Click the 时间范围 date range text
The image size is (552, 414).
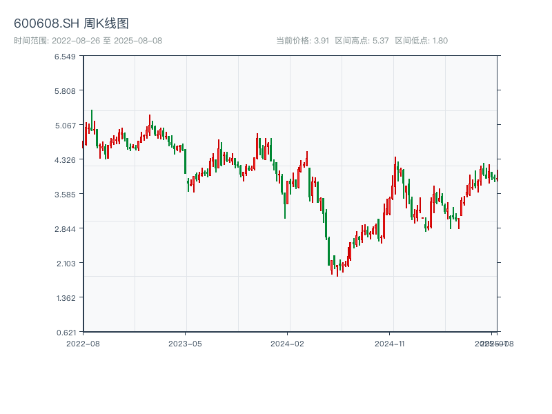tap(88, 41)
